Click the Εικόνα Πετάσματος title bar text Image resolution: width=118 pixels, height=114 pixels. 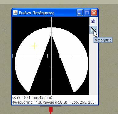pos(37,13)
